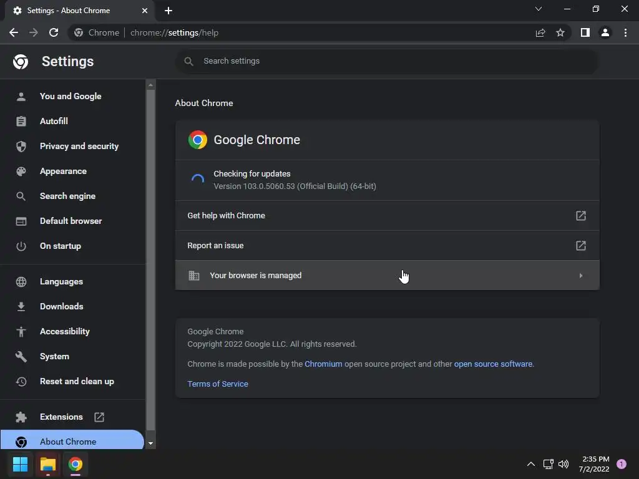Open the profile avatar icon

tap(605, 32)
